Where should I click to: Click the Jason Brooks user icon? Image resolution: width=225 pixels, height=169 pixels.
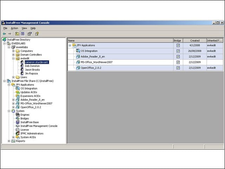pos(22,70)
